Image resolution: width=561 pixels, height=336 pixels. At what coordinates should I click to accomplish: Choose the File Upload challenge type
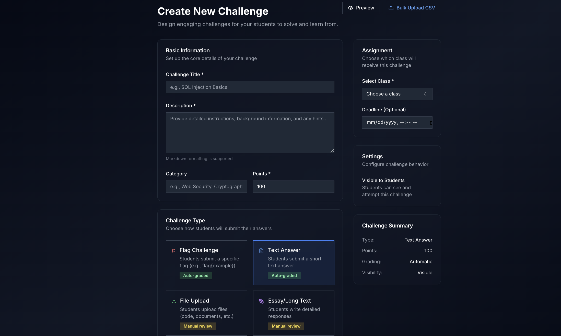tap(206, 313)
